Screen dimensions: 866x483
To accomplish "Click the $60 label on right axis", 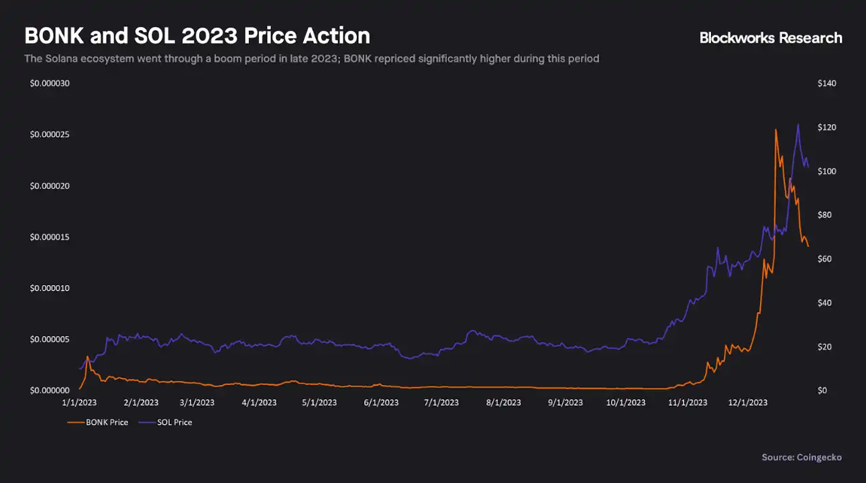I will coord(824,259).
